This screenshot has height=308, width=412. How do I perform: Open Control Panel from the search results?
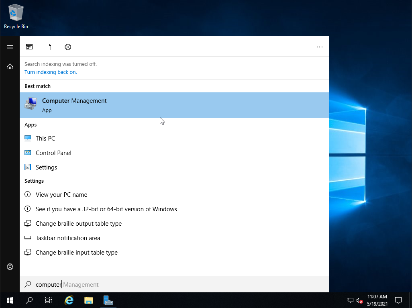(x=53, y=153)
